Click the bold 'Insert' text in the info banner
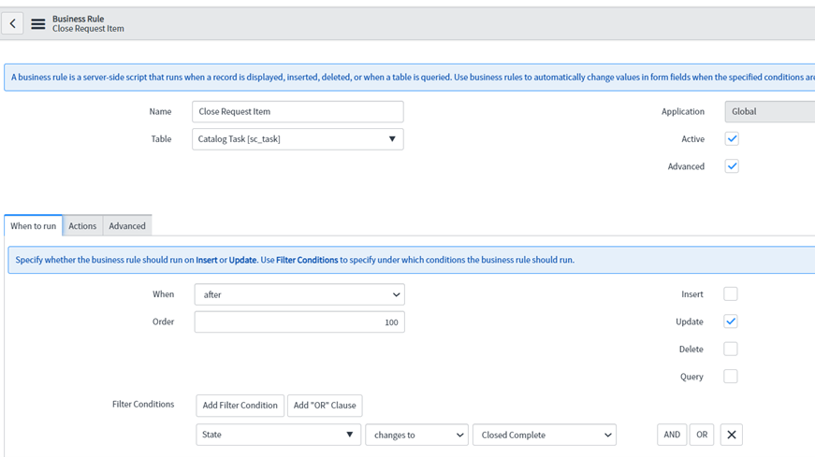815x457 pixels. 207,260
